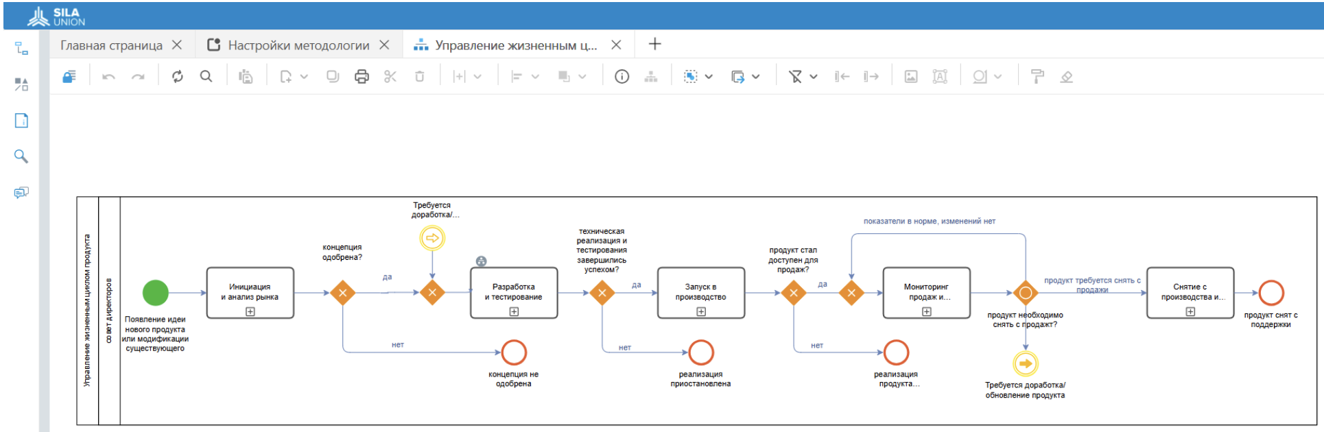Select the format painter roller icon
The width and height of the screenshot is (1324, 432).
click(x=1037, y=77)
